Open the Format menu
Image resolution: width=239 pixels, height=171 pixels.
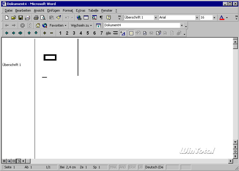[x=68, y=10]
